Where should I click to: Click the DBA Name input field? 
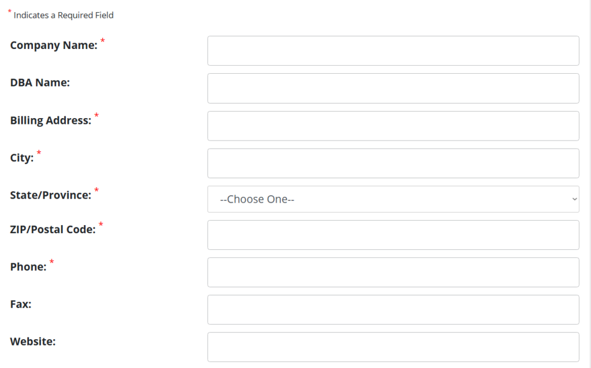tap(393, 88)
